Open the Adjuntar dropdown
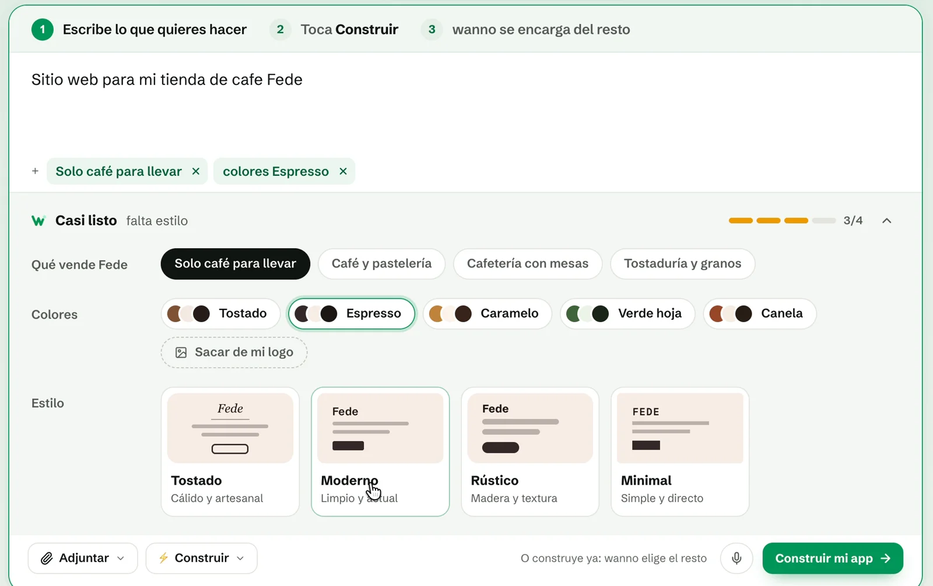Image resolution: width=933 pixels, height=586 pixels. [x=83, y=558]
